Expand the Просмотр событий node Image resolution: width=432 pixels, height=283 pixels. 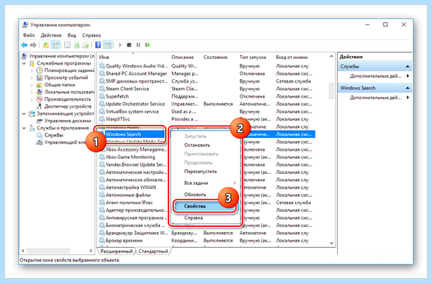pyautogui.click(x=32, y=78)
